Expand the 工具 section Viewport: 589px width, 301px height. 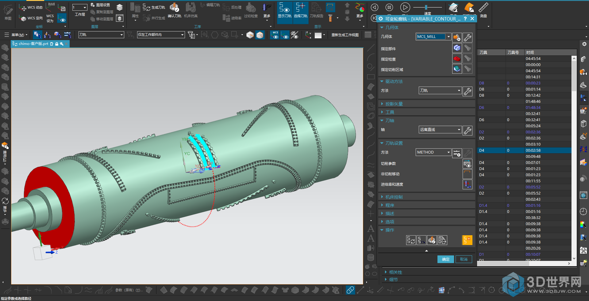(x=426, y=112)
